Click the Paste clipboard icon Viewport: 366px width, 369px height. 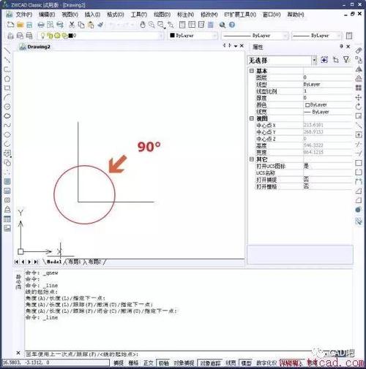click(91, 25)
